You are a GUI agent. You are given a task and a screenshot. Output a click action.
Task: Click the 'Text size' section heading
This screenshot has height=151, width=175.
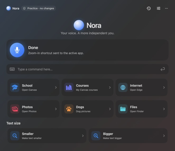[13, 123]
